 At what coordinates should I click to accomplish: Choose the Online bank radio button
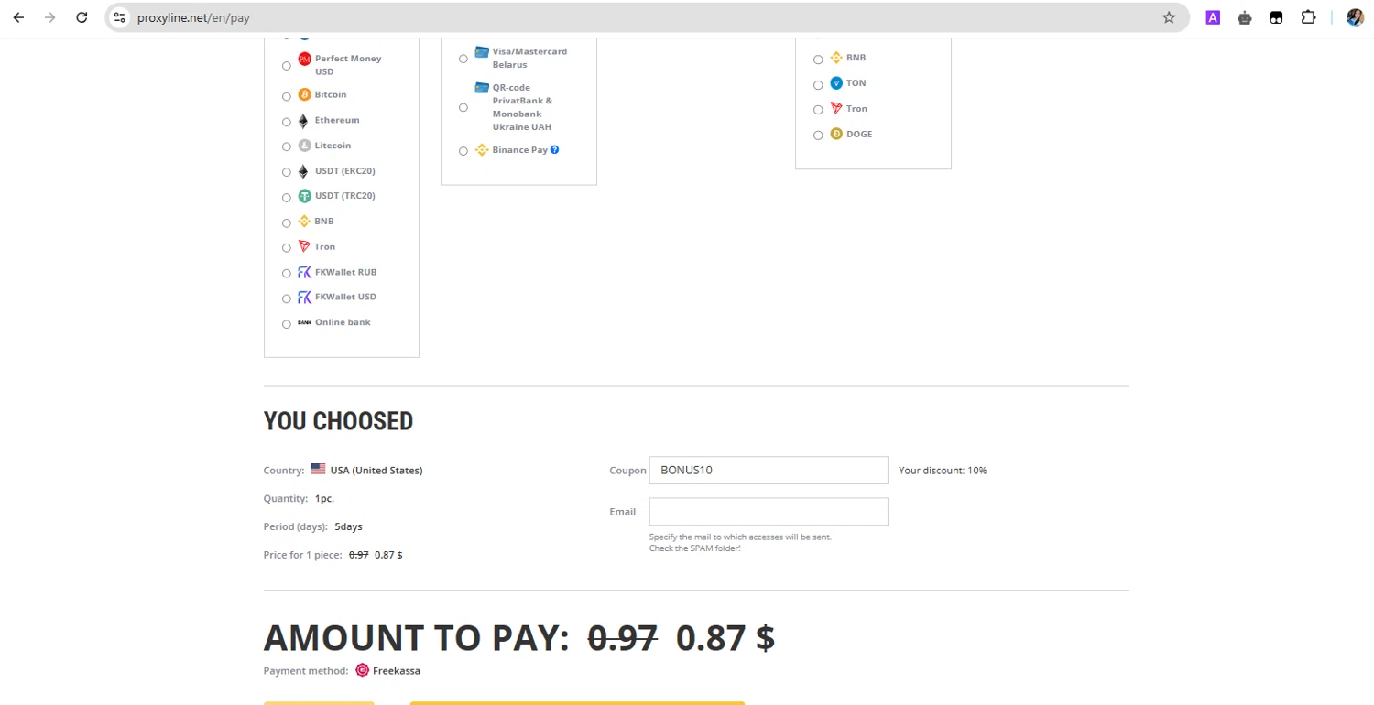click(287, 324)
